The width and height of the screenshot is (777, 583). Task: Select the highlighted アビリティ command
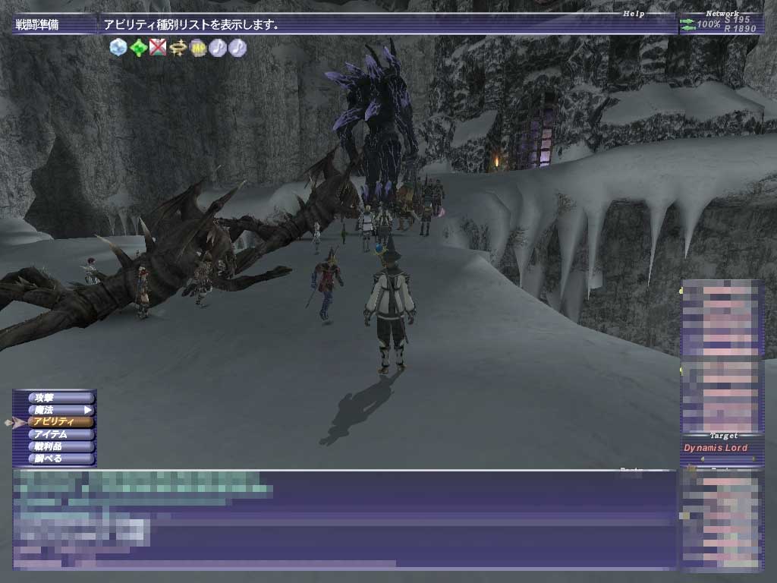[x=61, y=422]
